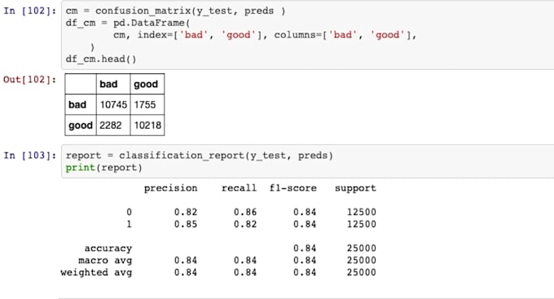Screen dimensions: 554x299
Task: Click the cell showing 10218
Action: [x=147, y=125]
